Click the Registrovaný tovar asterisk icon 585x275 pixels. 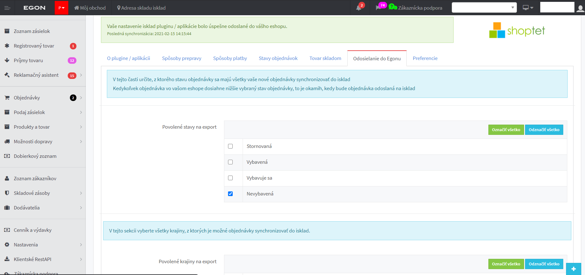click(7, 46)
